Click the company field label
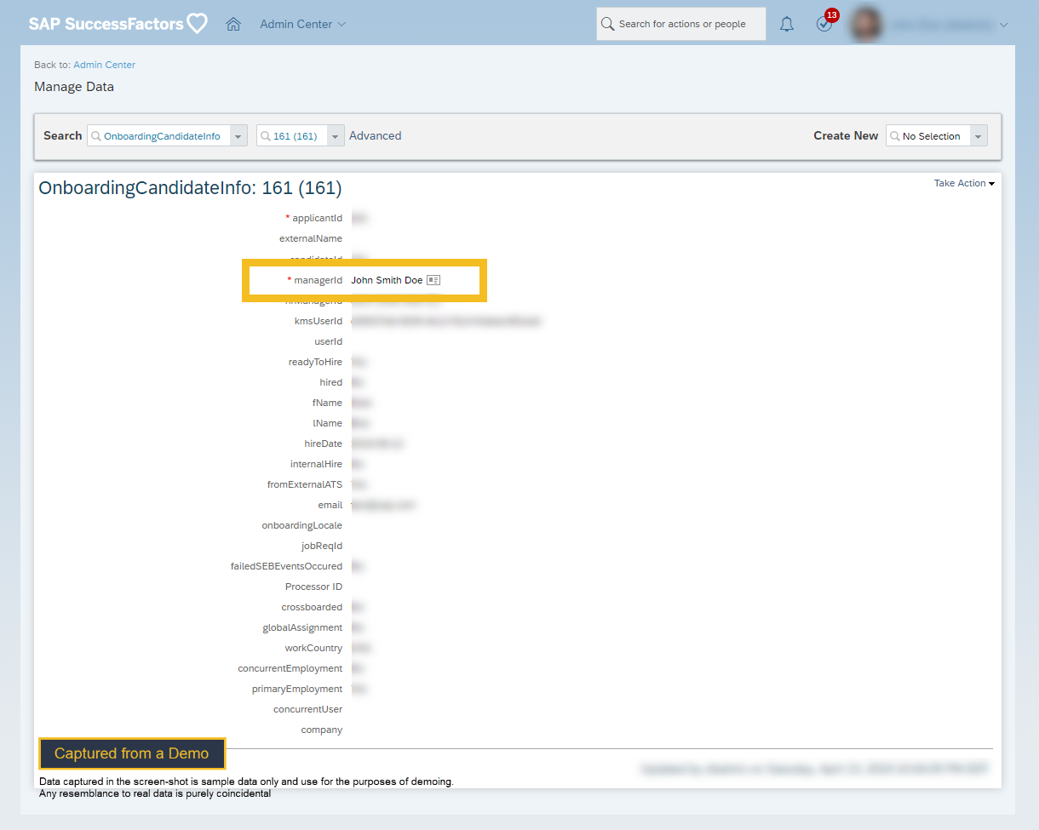Viewport: 1039px width, 830px height. click(x=322, y=730)
